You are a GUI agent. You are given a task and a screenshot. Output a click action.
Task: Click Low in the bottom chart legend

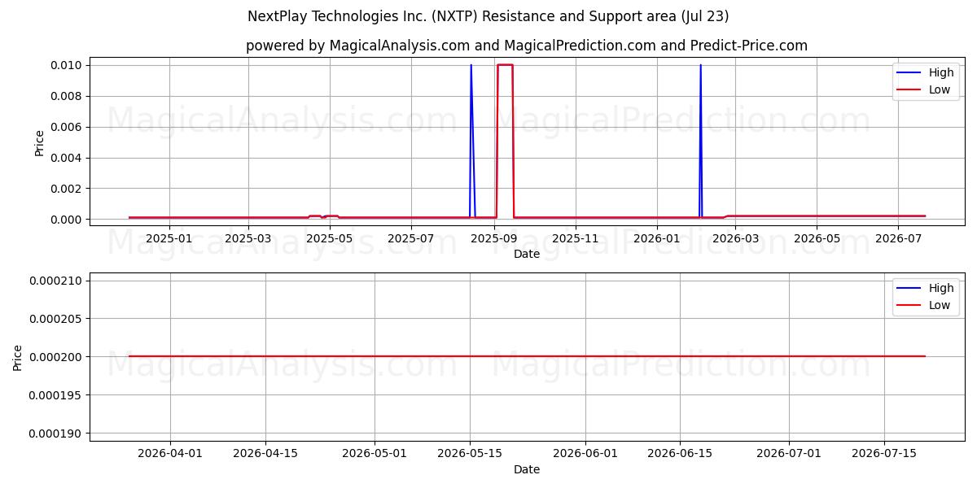click(940, 305)
